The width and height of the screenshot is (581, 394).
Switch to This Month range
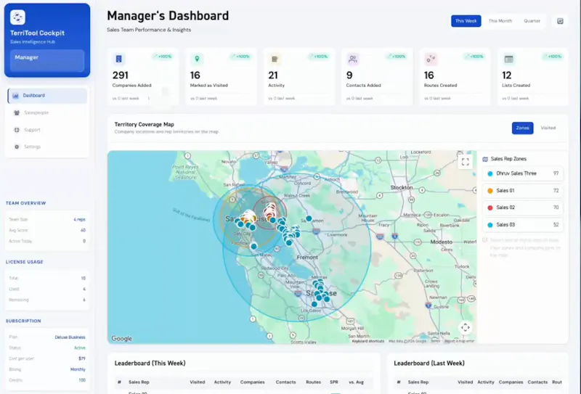500,21
